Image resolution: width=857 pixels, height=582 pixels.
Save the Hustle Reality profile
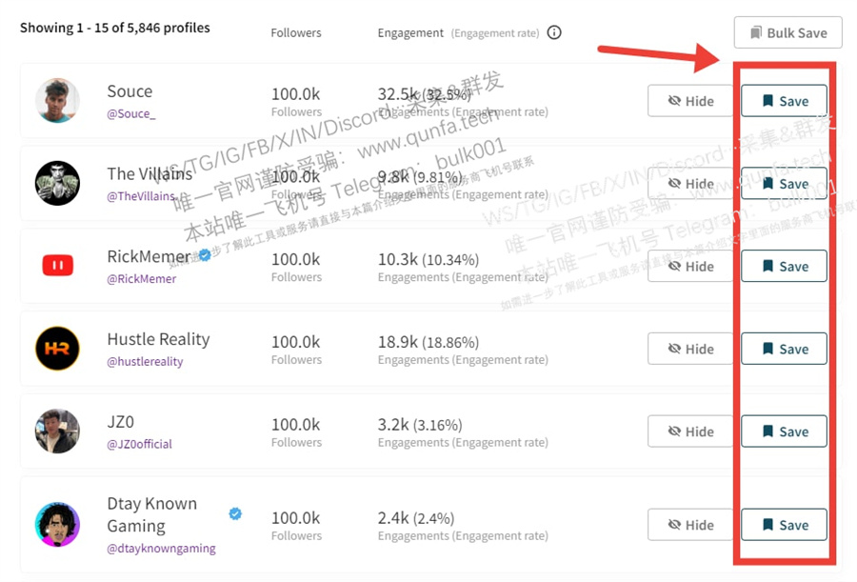(x=784, y=349)
